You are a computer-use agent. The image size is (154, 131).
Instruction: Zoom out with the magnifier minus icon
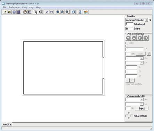coord(62,12)
